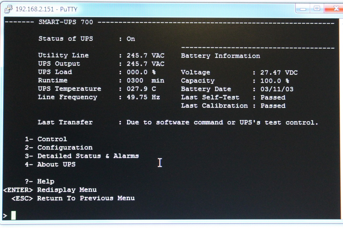Click the 'UPS Temperature' label
This screenshot has height=228, width=343.
click(x=70, y=89)
